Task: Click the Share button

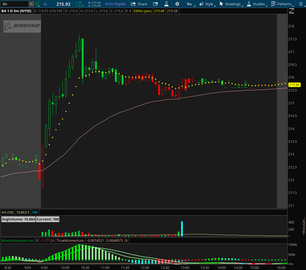Action: pos(139,4)
